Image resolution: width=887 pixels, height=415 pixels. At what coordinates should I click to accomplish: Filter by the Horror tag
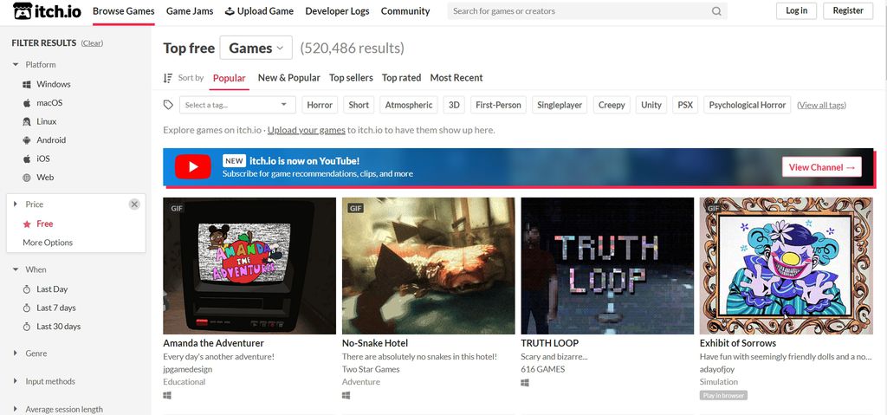(x=320, y=105)
